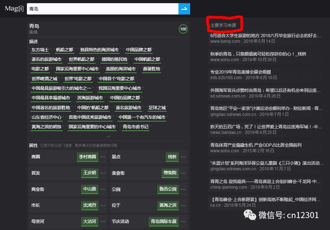Select the 电影之都 tag

pyautogui.click(x=40, y=69)
